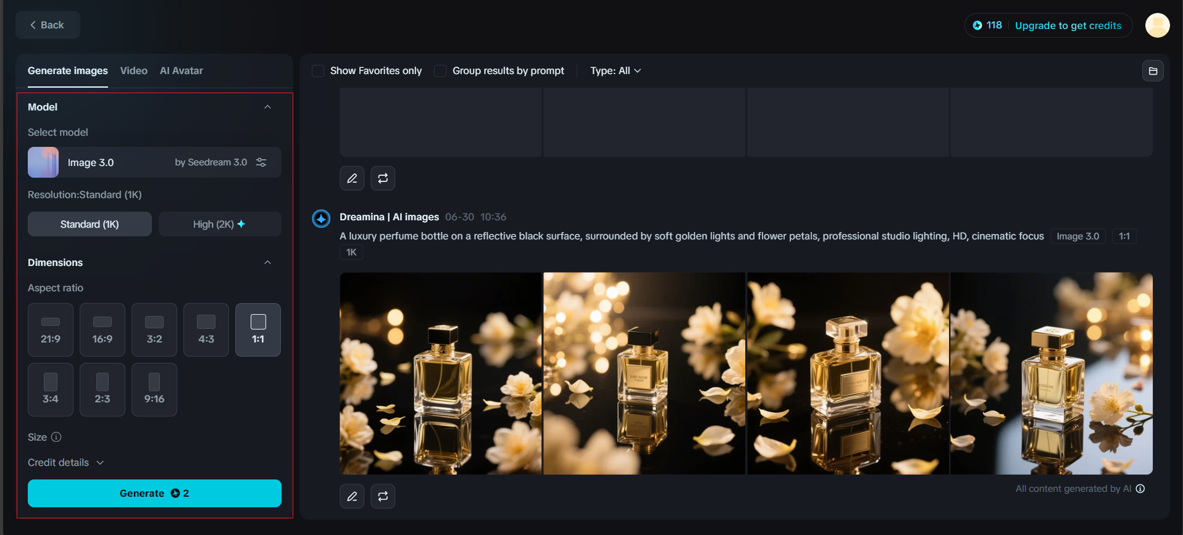Open fourth perfume bottle image
Screen dimensions: 1183x535
[1051, 373]
